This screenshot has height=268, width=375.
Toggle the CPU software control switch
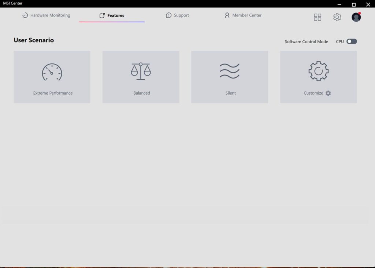pos(352,41)
